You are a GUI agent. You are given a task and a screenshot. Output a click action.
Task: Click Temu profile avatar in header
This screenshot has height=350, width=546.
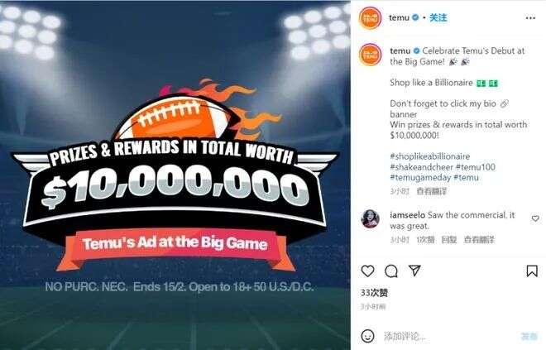369,17
